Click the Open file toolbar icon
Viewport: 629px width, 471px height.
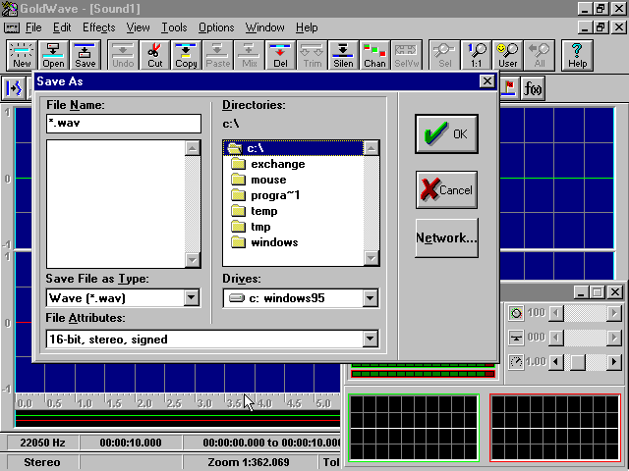click(53, 55)
